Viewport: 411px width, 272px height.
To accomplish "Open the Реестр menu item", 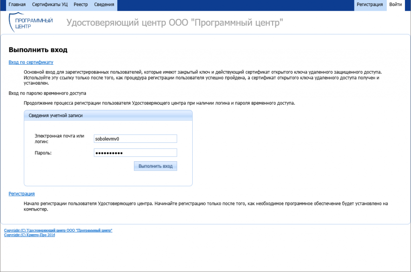I will click(81, 5).
